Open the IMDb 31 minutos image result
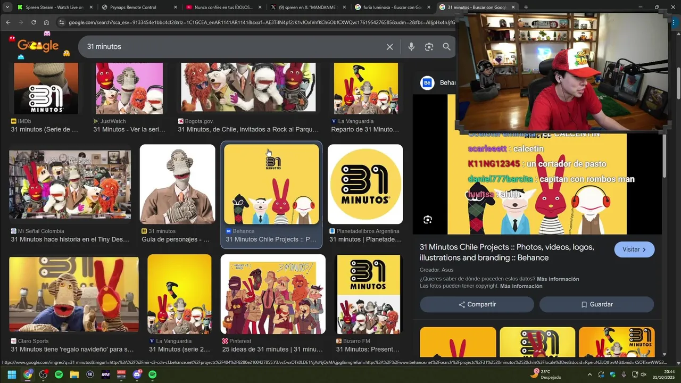681x383 pixels. [46, 88]
